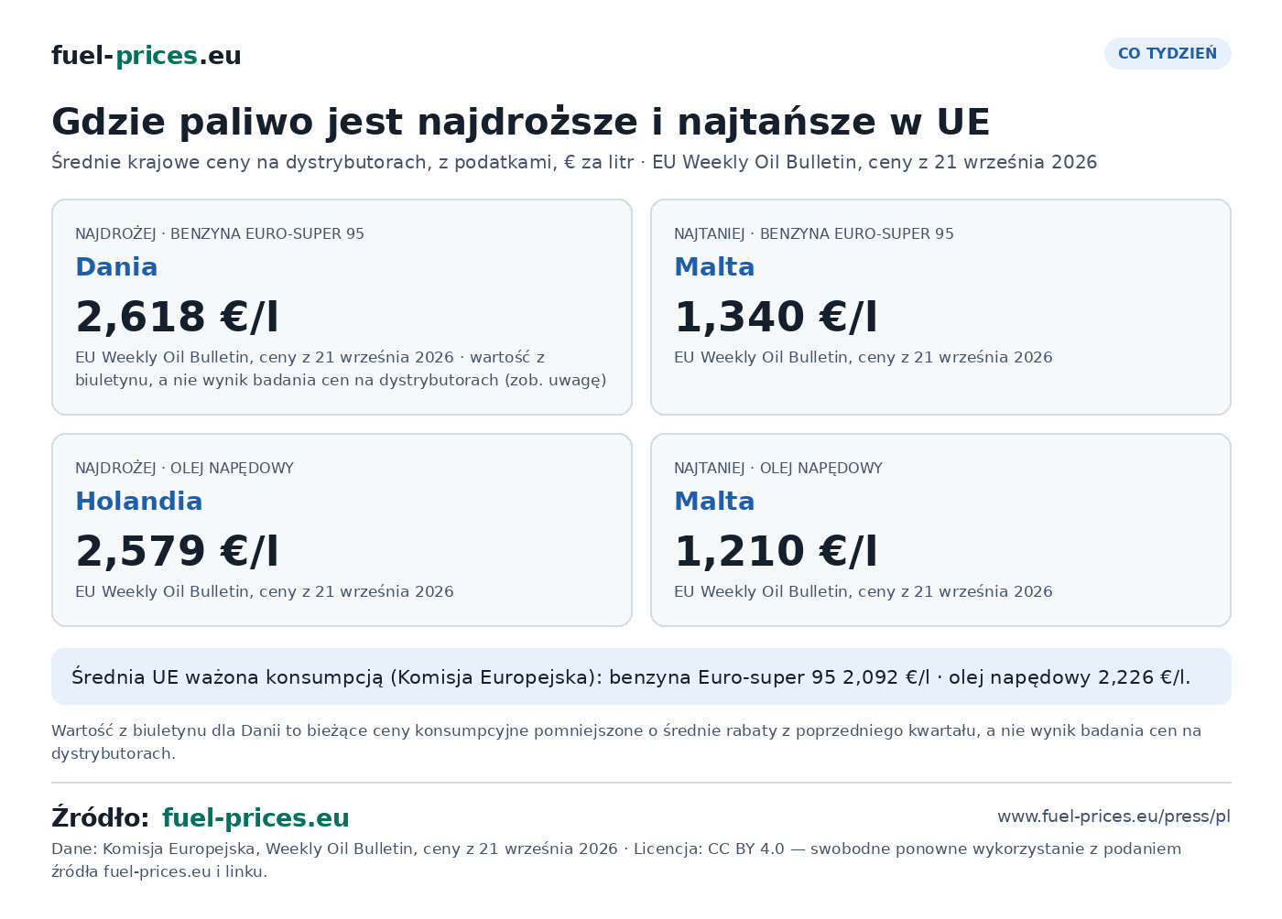
Task: Select Malta in the cheapest diesel card
Action: click(x=714, y=501)
